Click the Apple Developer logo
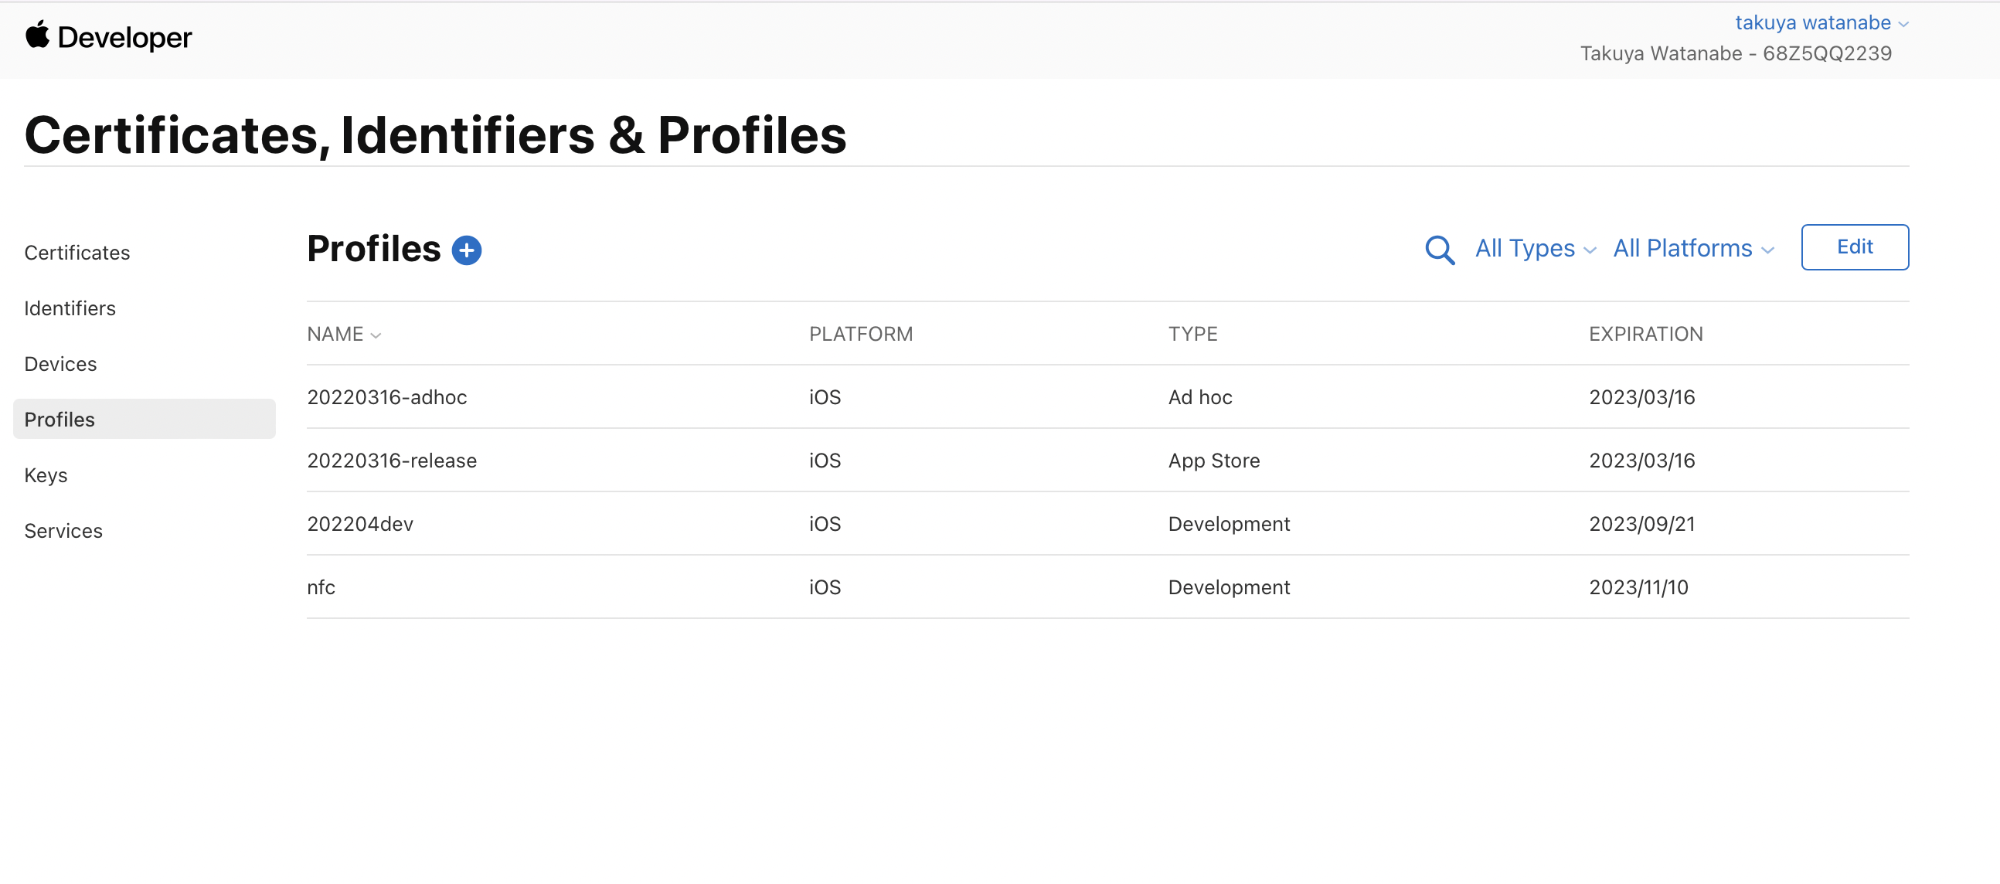Screen dimensions: 2000x884 click(x=109, y=37)
